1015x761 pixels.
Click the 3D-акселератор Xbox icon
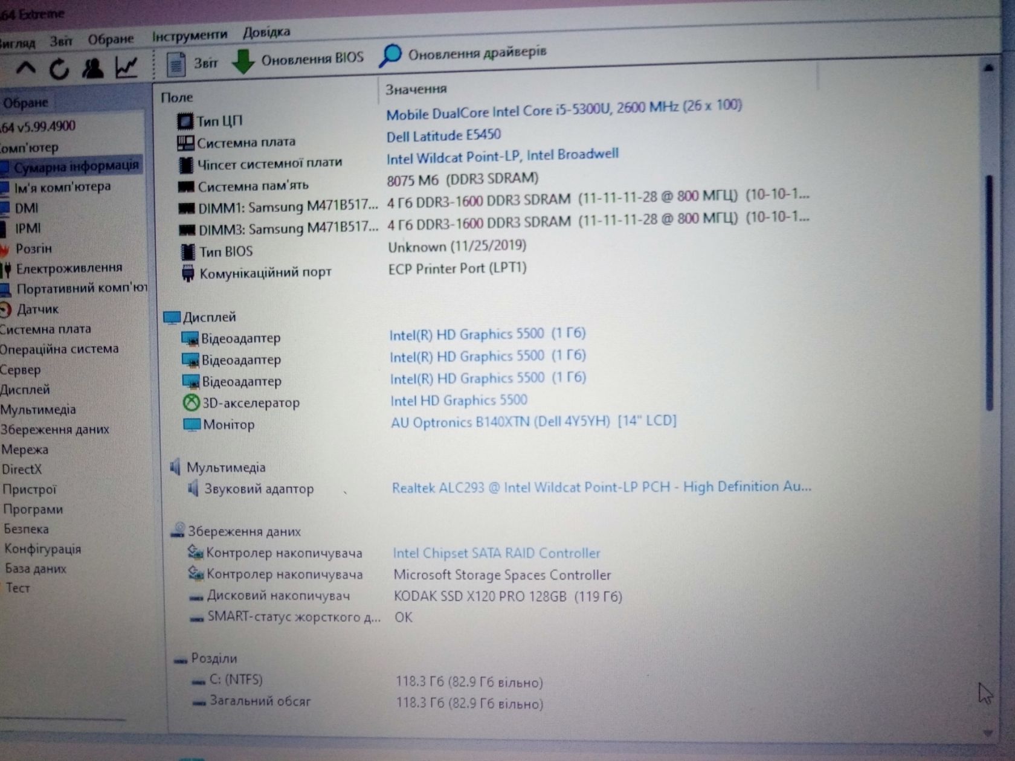pos(191,402)
